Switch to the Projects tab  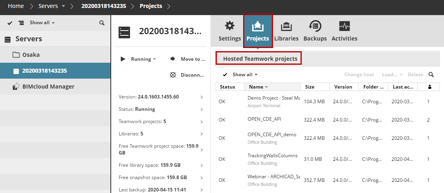pyautogui.click(x=258, y=31)
